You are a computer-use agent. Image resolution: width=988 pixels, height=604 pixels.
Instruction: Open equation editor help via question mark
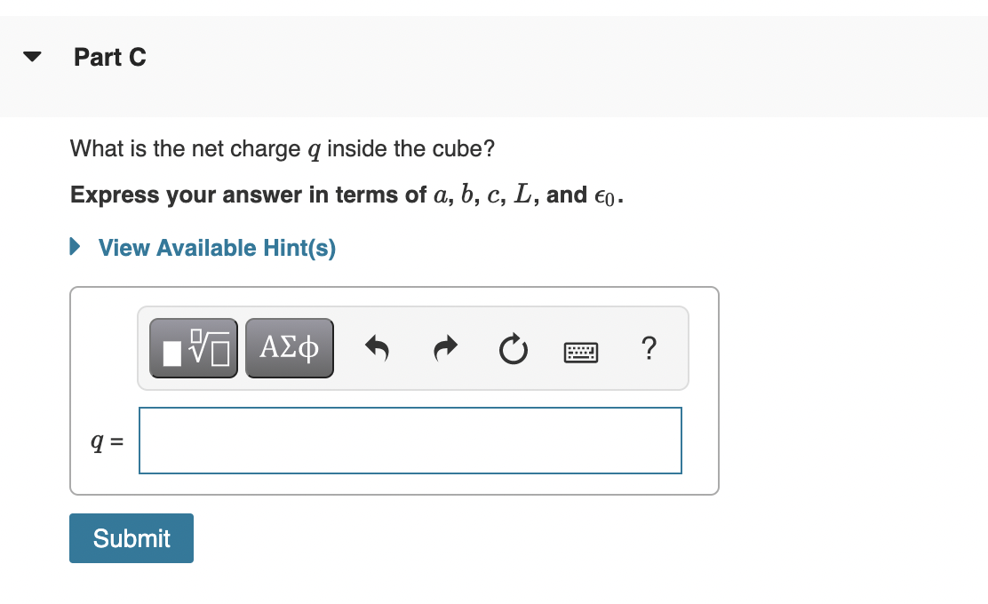(649, 349)
